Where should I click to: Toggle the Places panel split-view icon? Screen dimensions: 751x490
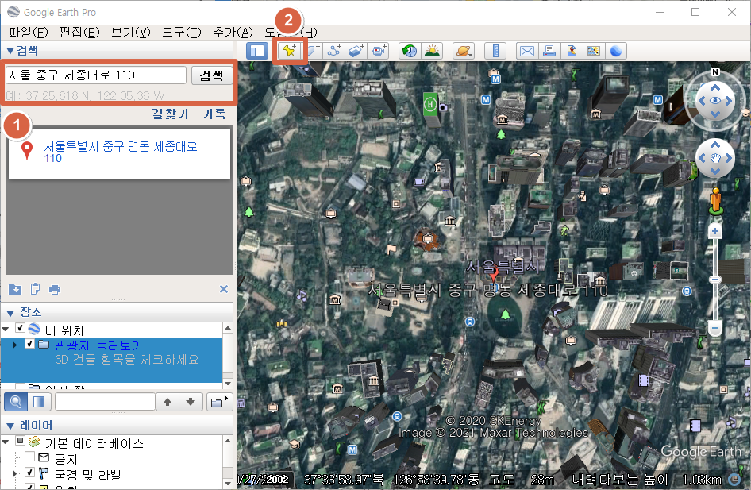[x=39, y=401]
